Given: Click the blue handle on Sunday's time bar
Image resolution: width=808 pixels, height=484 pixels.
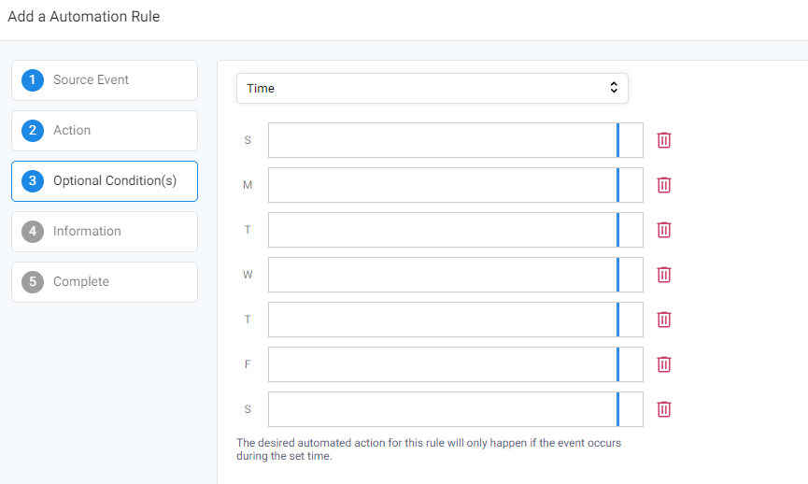Looking at the screenshot, I should pyautogui.click(x=617, y=140).
